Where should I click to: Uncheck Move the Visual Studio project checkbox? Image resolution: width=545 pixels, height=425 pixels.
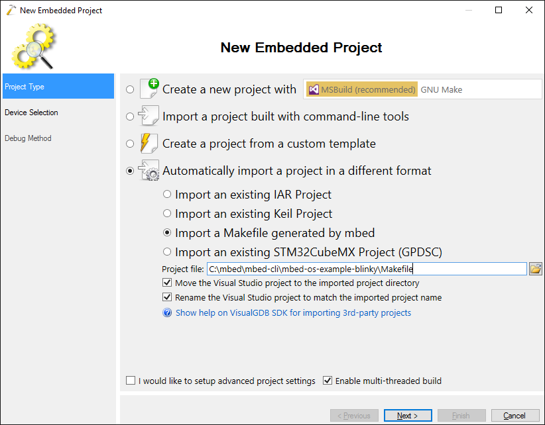point(167,283)
